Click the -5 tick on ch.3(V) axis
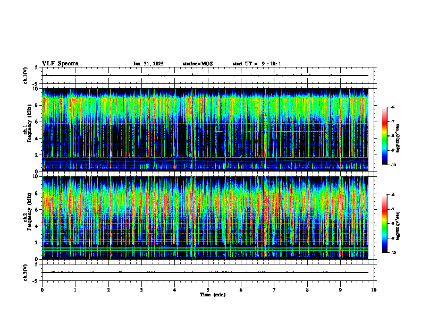The width and height of the screenshot is (421, 325). click(x=36, y=281)
